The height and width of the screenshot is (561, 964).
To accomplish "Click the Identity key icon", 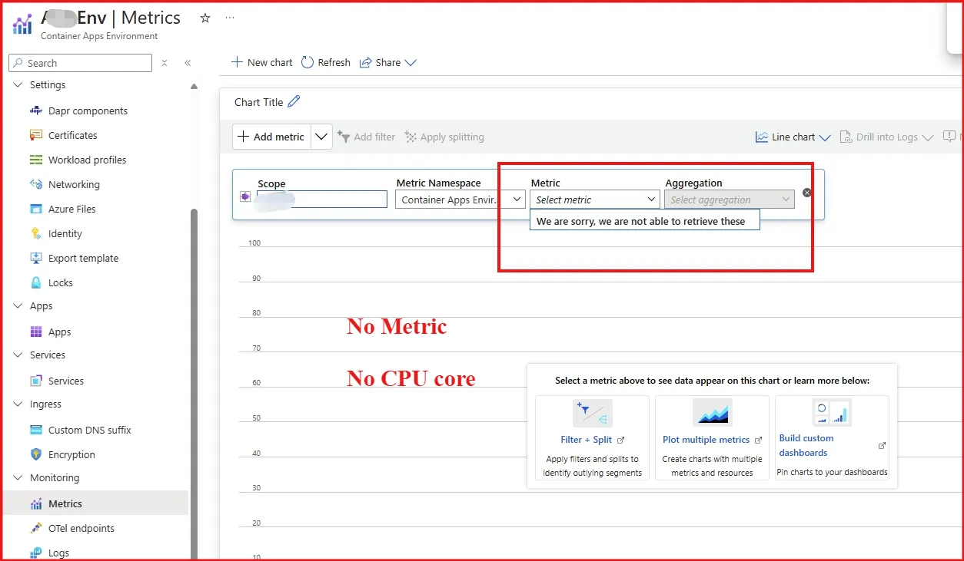I will point(36,233).
